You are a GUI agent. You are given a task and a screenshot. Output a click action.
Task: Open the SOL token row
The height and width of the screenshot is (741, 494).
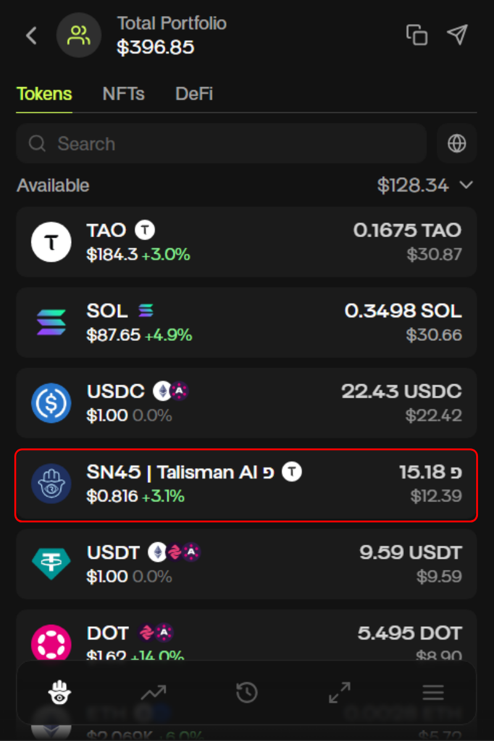pyautogui.click(x=246, y=322)
